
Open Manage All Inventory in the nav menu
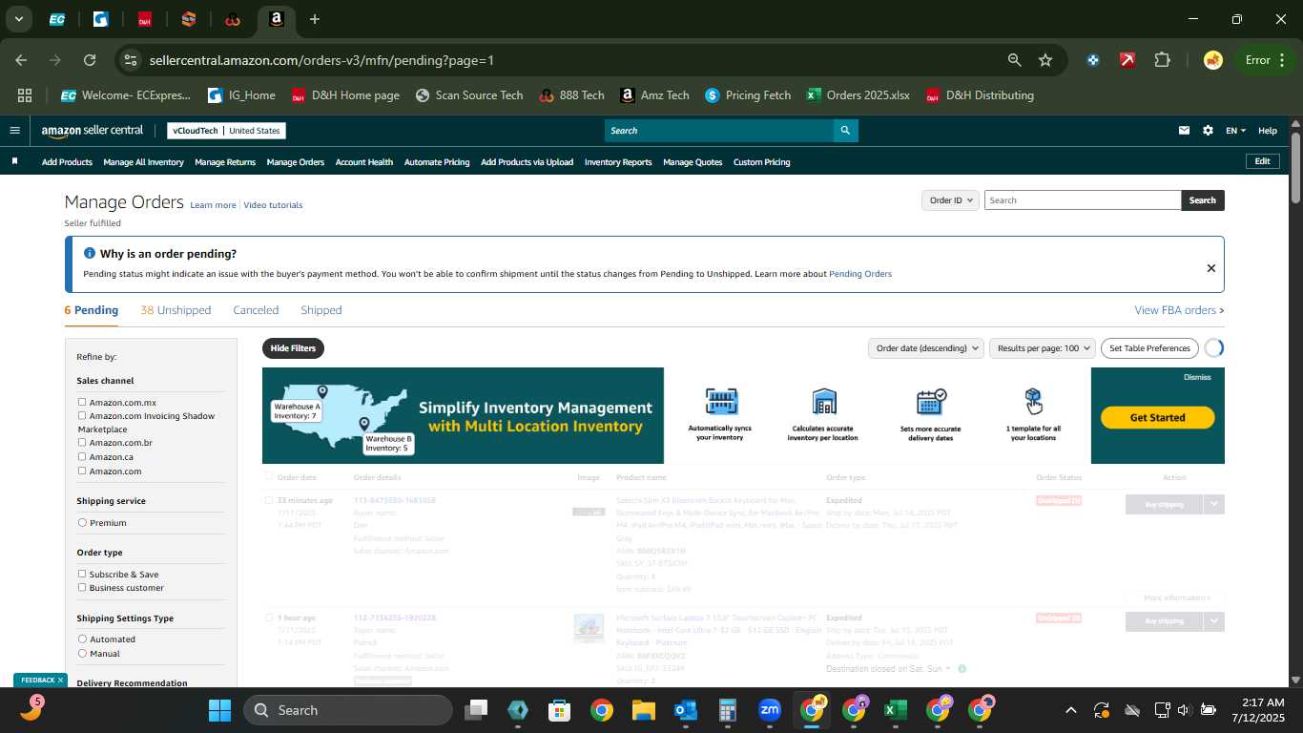[x=143, y=162]
